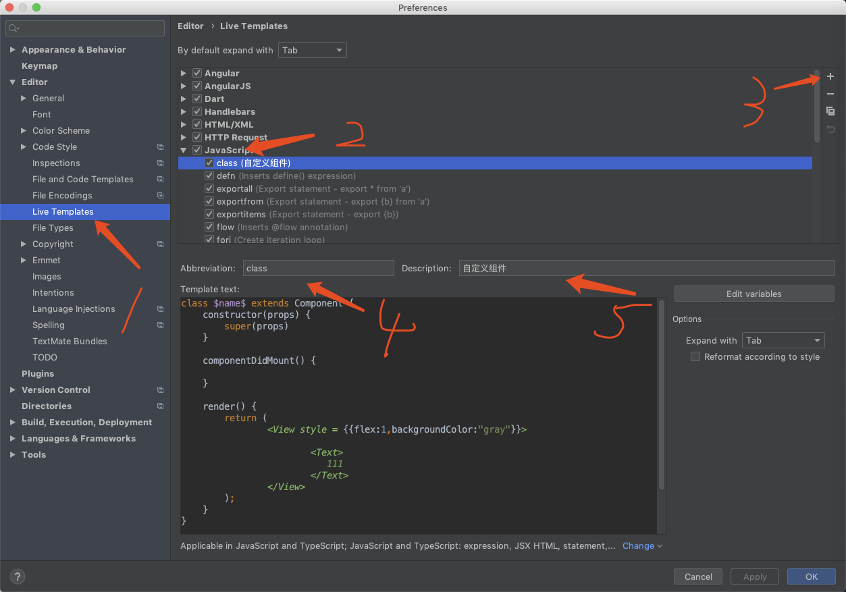Confirm preferences with OK button
The image size is (846, 592).
point(812,576)
